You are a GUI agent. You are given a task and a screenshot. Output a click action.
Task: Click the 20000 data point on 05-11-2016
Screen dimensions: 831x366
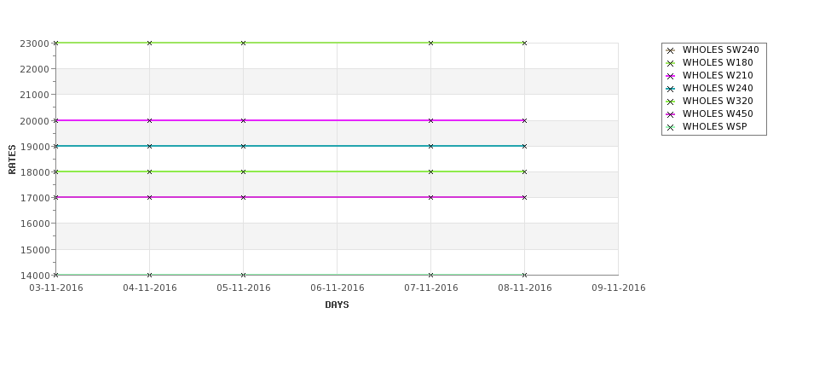pos(243,120)
